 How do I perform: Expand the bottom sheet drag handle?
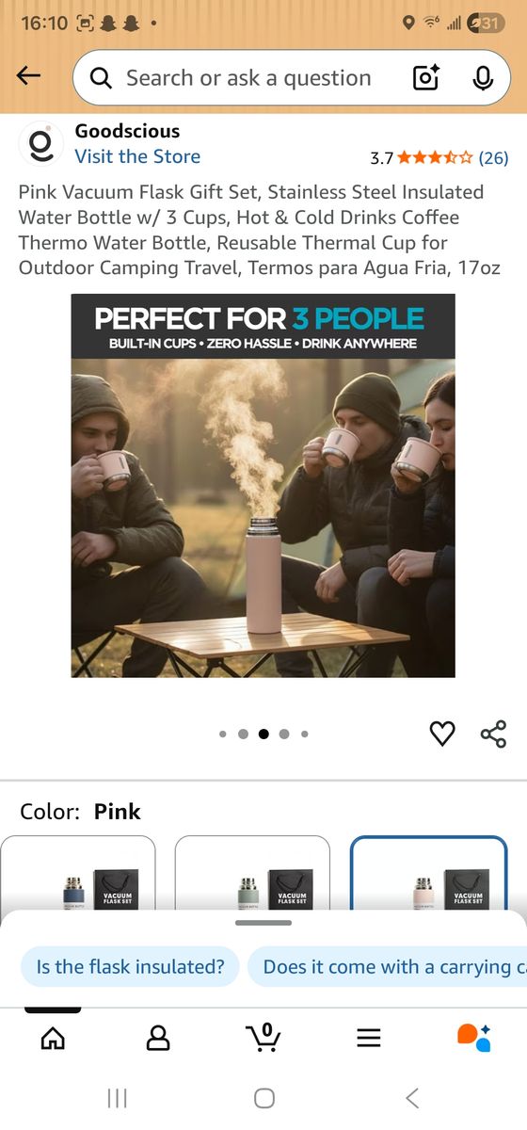click(x=263, y=923)
